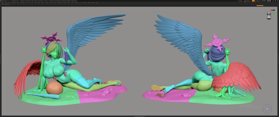The image size is (279, 117).
Task: Open the Material menu
Action: pyautogui.click(x=47, y=3)
